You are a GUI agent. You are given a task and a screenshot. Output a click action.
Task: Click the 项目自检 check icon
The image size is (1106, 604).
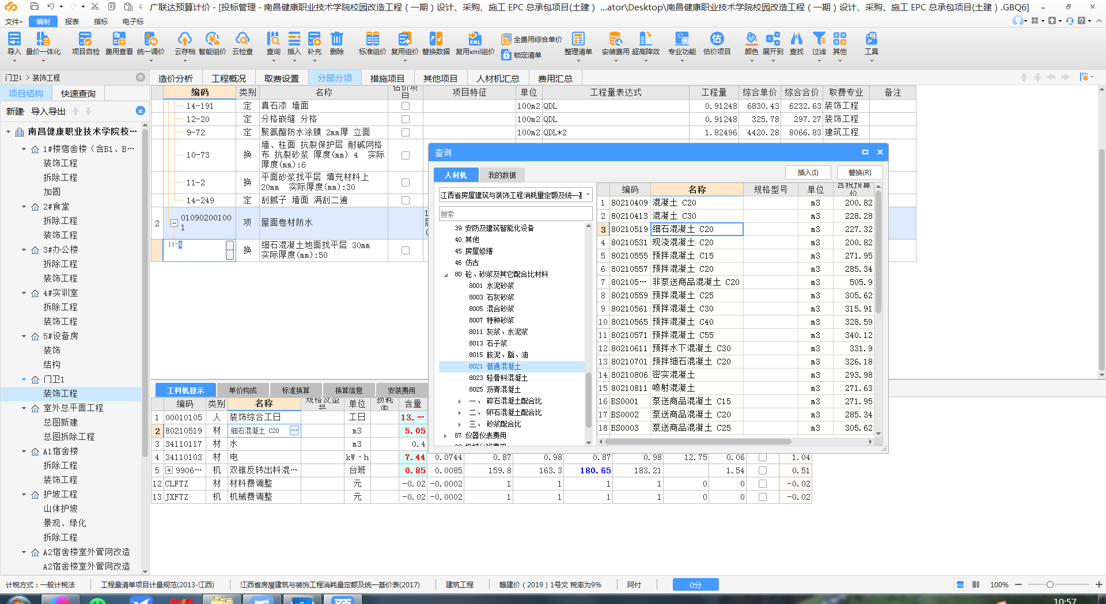85,44
